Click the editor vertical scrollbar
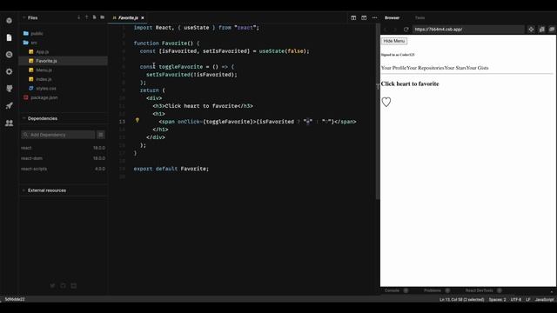 click(378, 111)
